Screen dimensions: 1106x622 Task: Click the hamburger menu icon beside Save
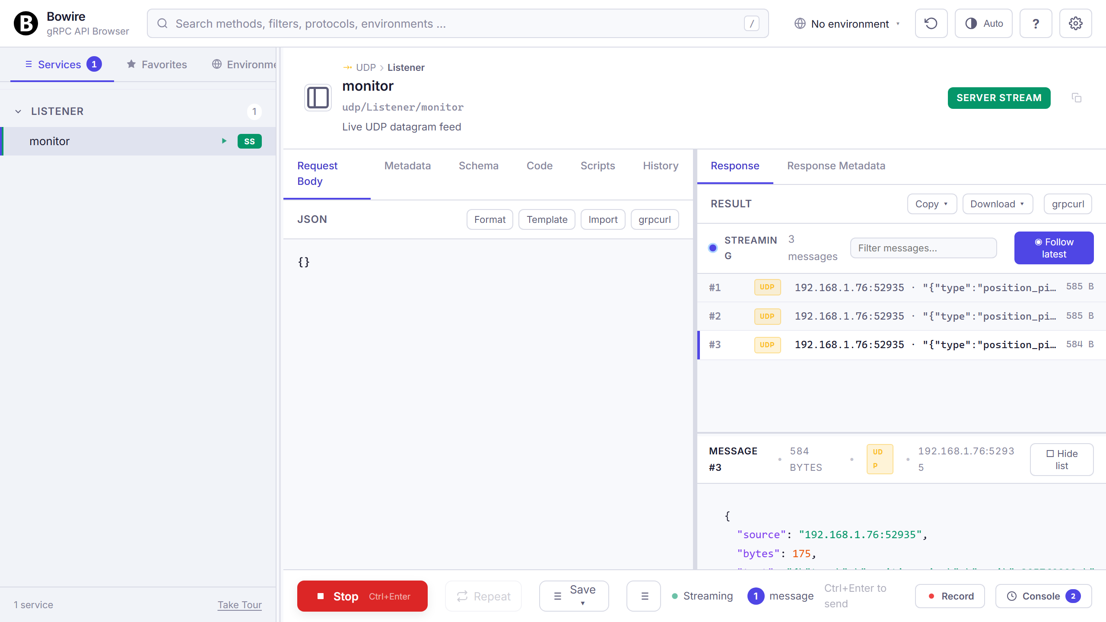pyautogui.click(x=644, y=596)
